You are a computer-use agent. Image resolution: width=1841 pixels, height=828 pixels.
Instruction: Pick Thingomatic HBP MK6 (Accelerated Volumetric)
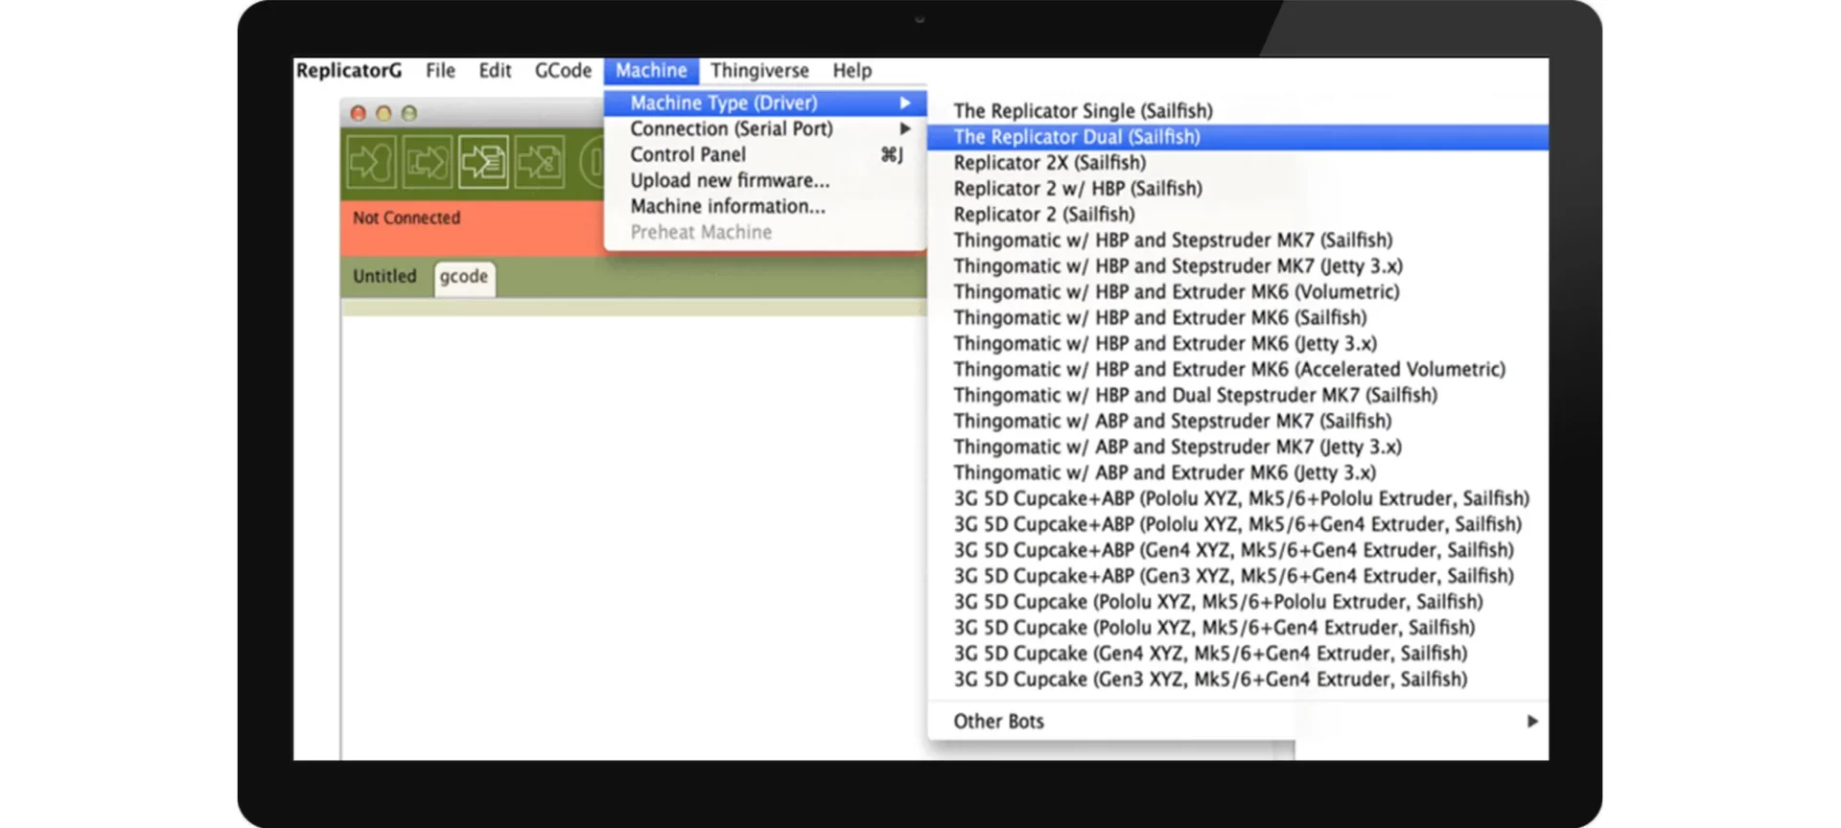click(x=1238, y=370)
